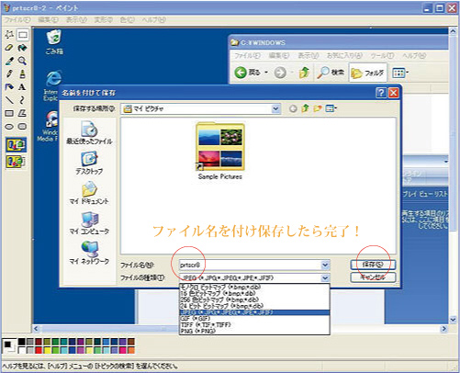Open マイ コンピュータ in the places sidebar
Image resolution: width=460 pixels, height=373 pixels.
pyautogui.click(x=89, y=223)
